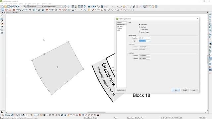The height and width of the screenshot is (119, 212).
Task: Click the blue house 3D view icon
Action: click(x=89, y=7)
